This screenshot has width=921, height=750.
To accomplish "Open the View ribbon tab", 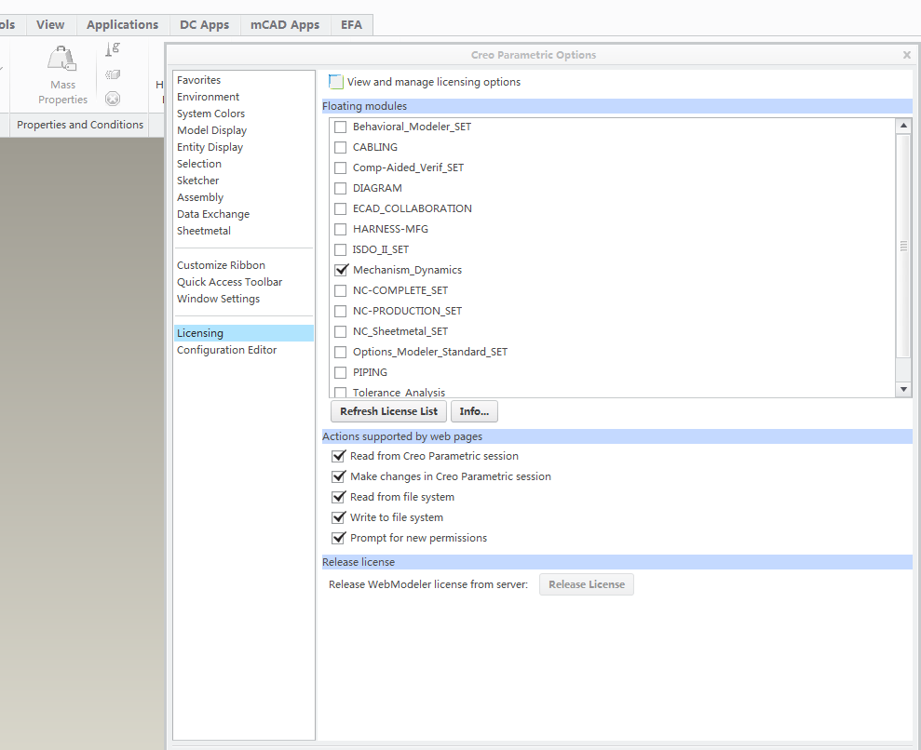I will tap(50, 25).
